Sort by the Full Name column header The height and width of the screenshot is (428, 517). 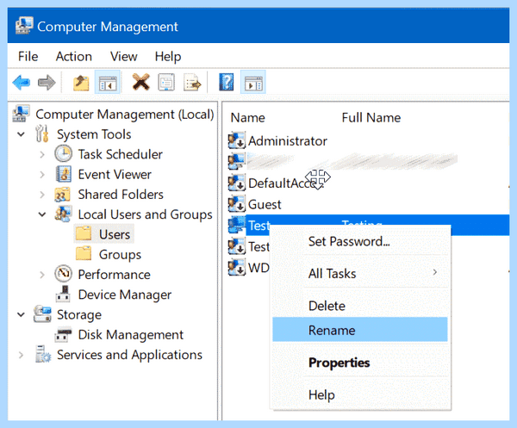click(x=371, y=118)
